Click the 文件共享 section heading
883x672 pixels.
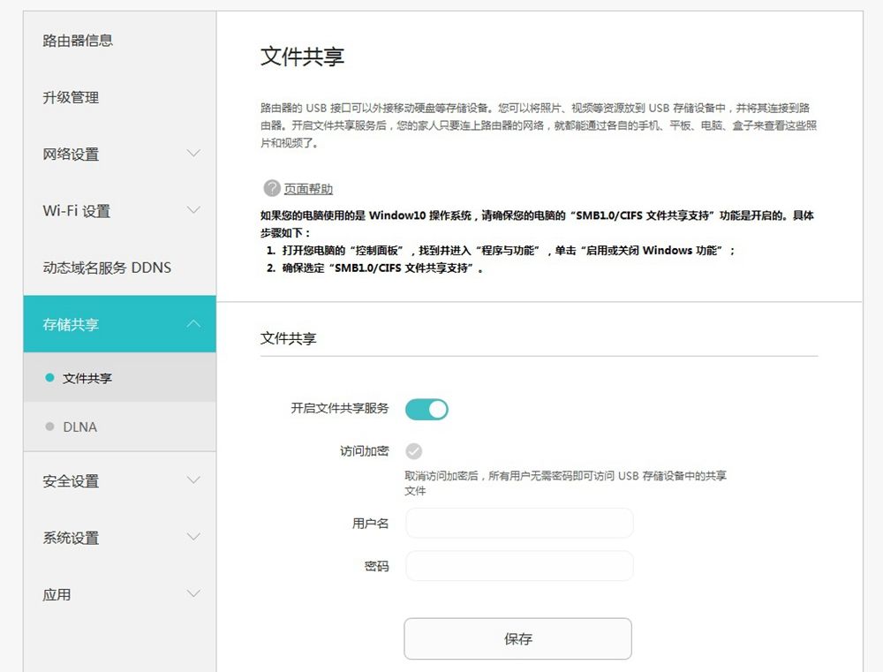point(289,338)
